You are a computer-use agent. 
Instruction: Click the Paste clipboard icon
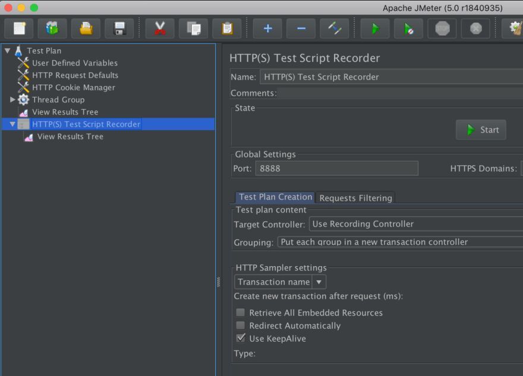click(227, 29)
